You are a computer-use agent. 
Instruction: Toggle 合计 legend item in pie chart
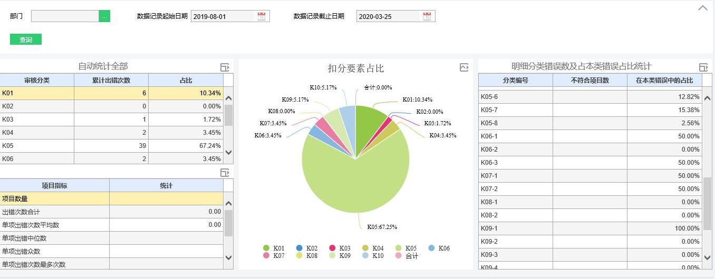click(x=406, y=256)
